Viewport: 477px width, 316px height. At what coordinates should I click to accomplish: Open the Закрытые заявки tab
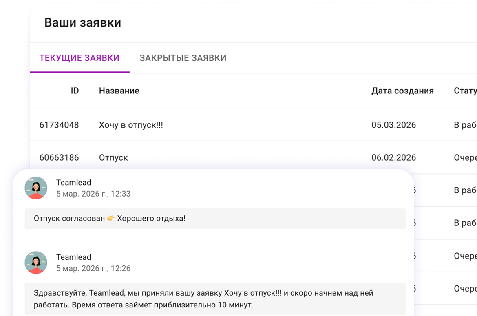point(183,58)
